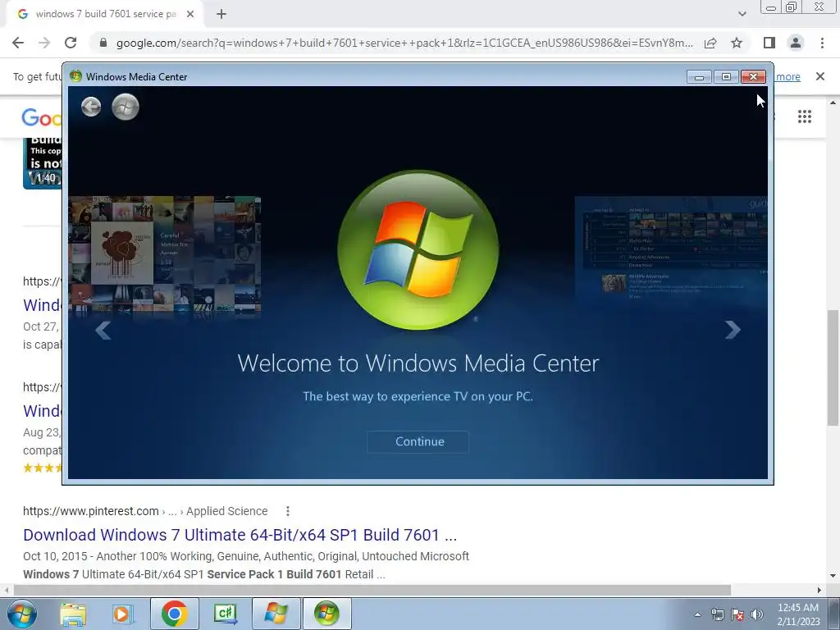Open the video thumbnail showing 1:40

[43, 163]
